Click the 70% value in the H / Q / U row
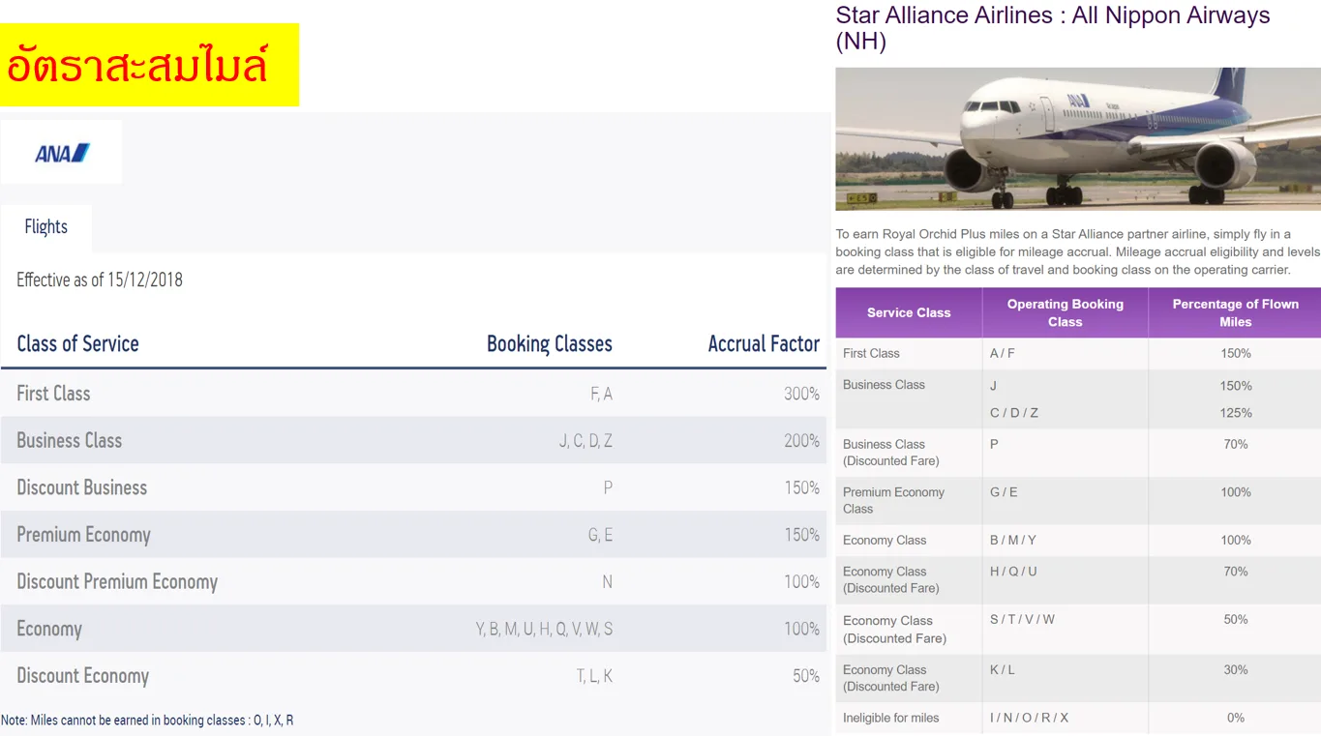This screenshot has width=1321, height=736. tap(1236, 572)
